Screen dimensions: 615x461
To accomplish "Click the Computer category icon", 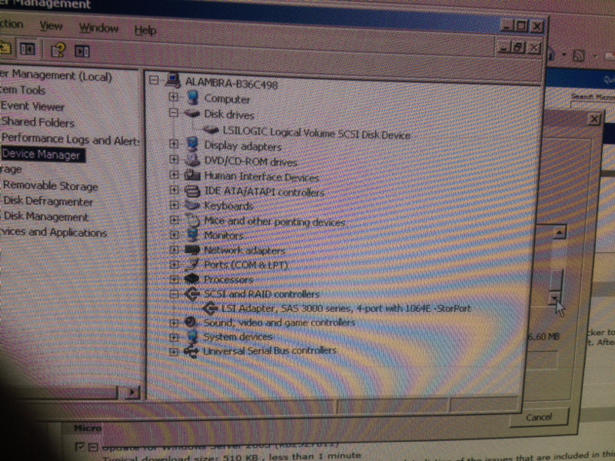I will point(193,97).
